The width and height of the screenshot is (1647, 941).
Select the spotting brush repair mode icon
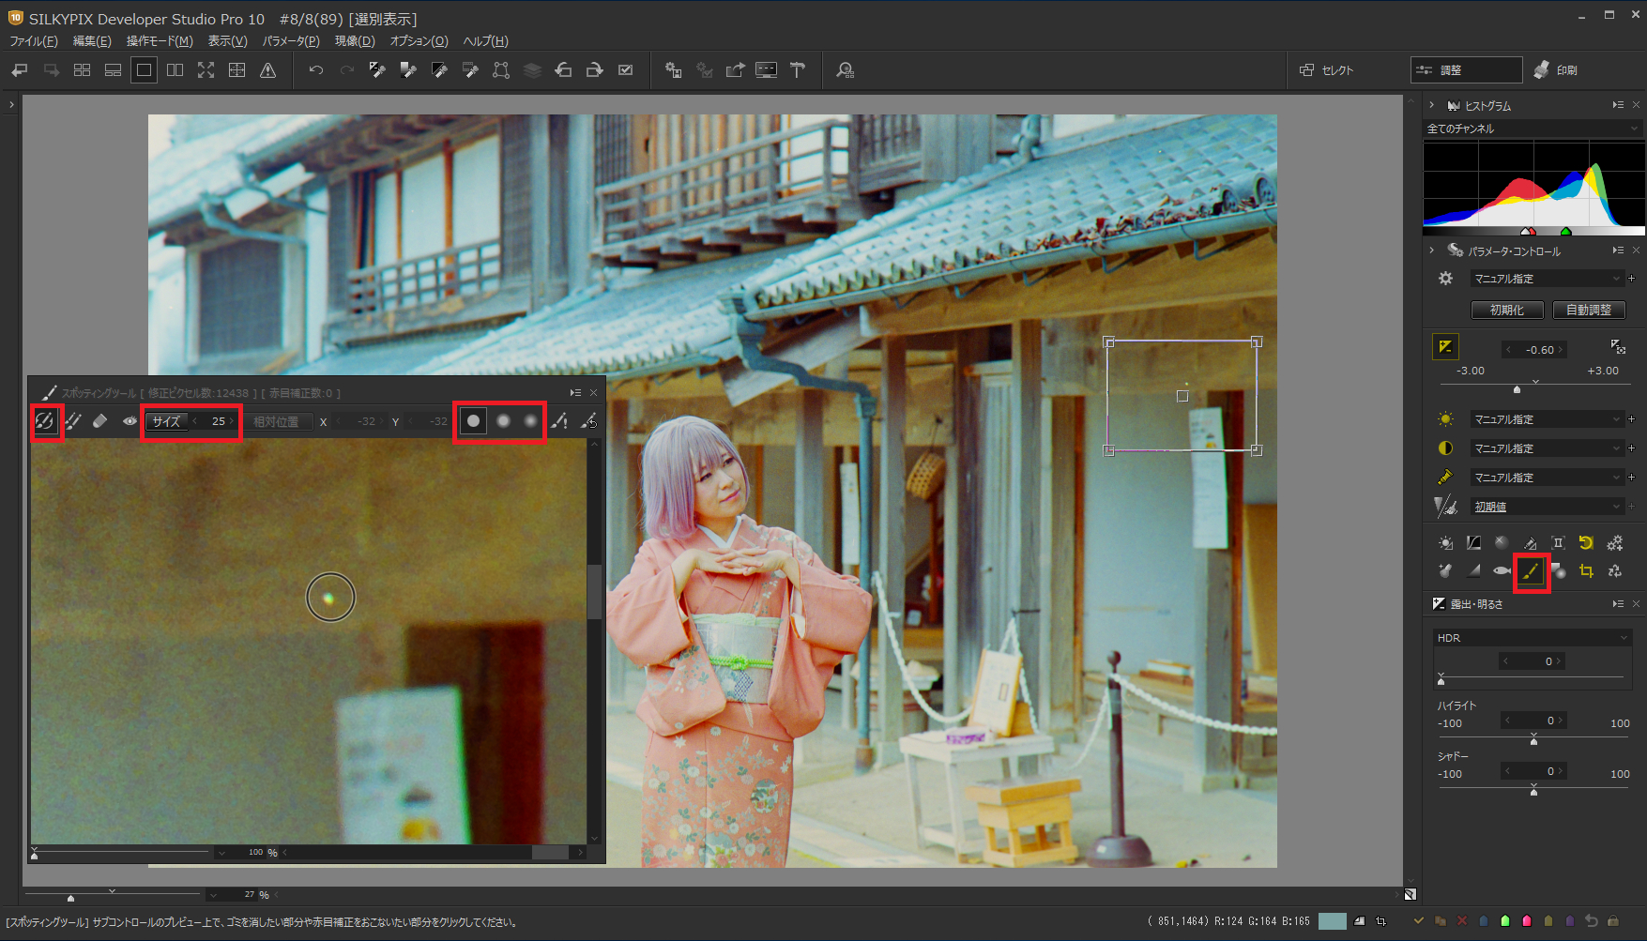click(44, 421)
